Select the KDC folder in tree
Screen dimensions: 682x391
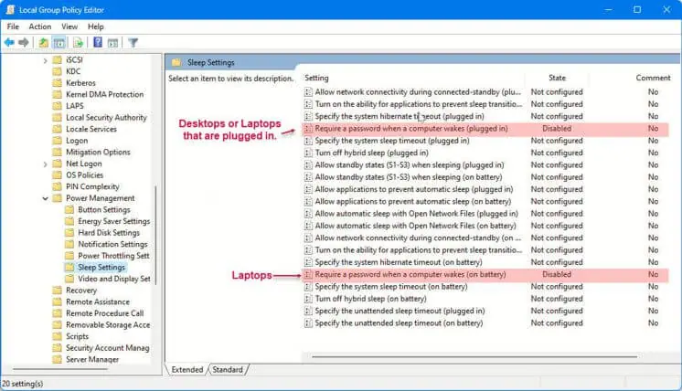(x=73, y=71)
